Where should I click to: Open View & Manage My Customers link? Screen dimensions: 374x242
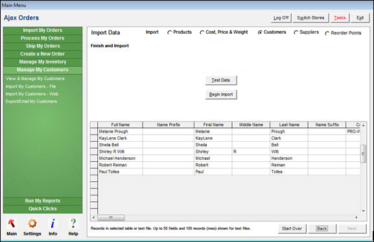(x=35, y=78)
